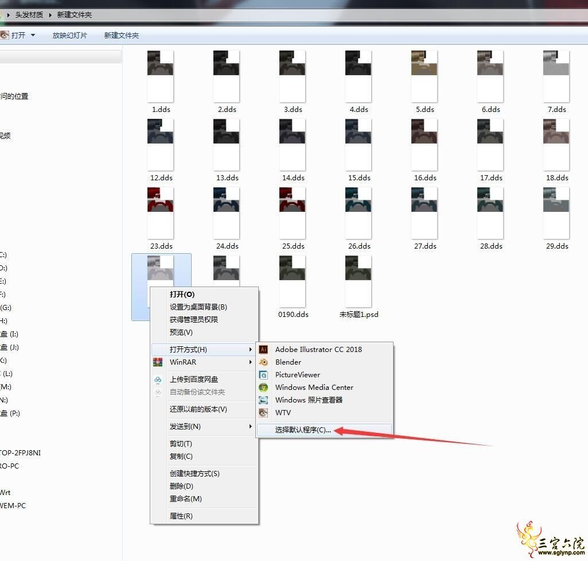Select the 28.dds file thumbnail
The height and width of the screenshot is (561, 588).
coord(490,213)
